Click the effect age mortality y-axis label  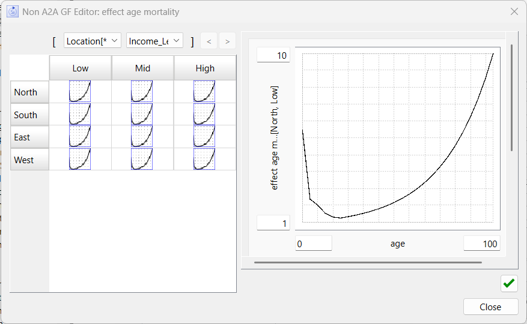274,137
